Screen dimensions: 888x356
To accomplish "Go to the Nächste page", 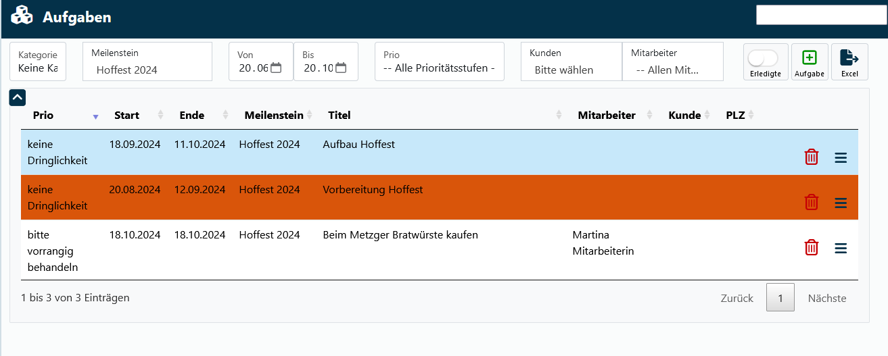I will tap(826, 298).
